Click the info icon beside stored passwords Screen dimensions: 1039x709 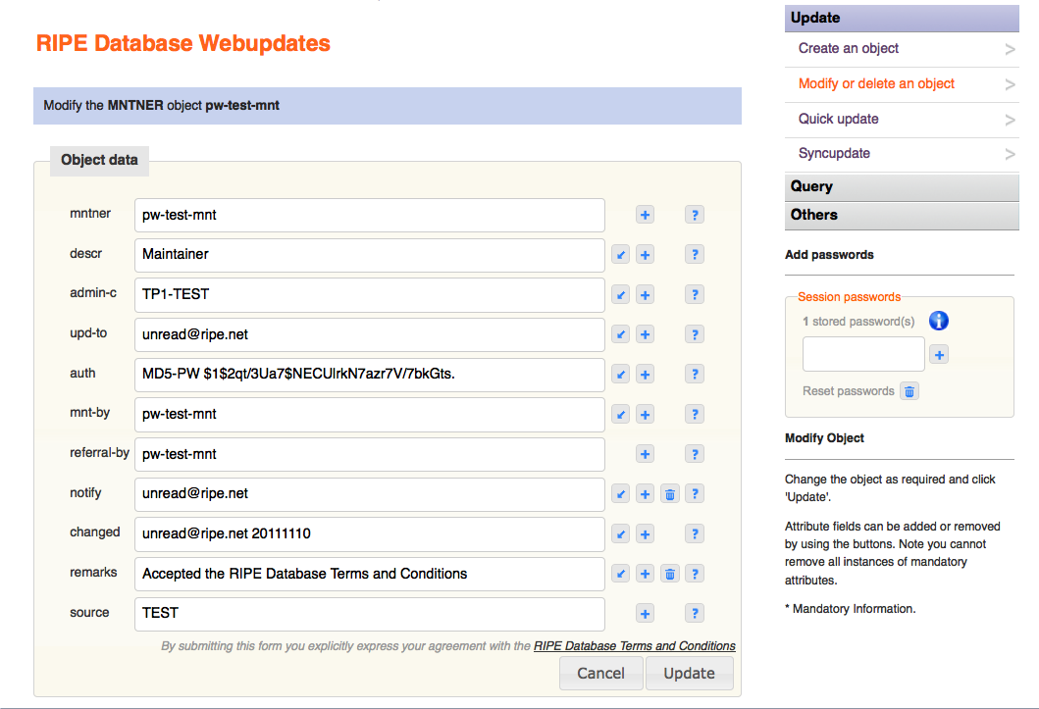click(939, 320)
